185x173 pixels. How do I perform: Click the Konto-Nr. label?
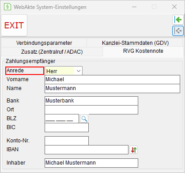18,141
